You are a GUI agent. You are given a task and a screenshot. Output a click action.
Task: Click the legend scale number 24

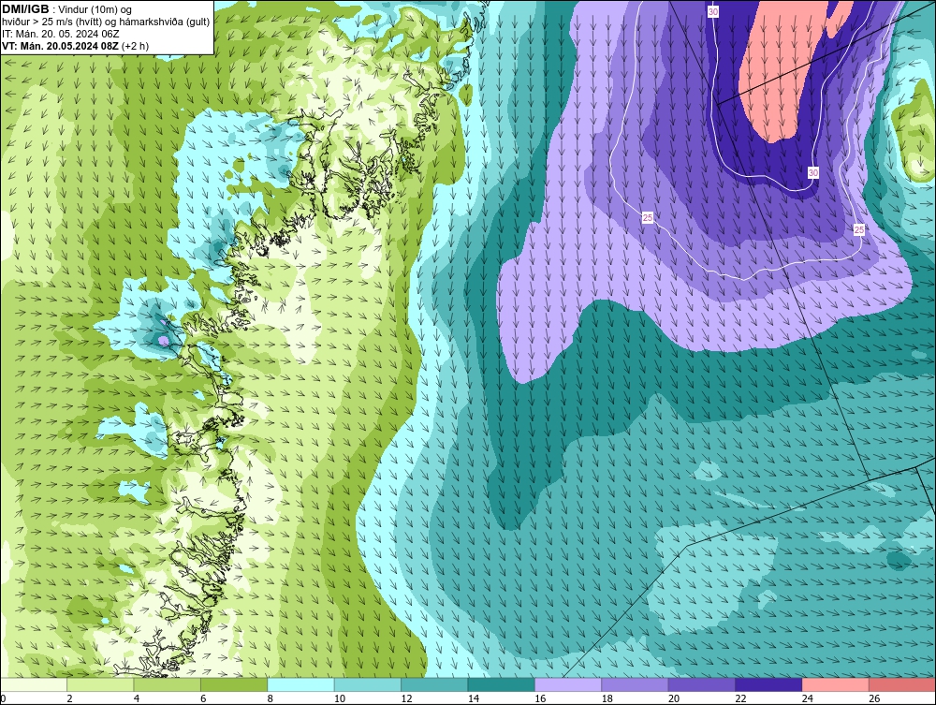pos(808,698)
